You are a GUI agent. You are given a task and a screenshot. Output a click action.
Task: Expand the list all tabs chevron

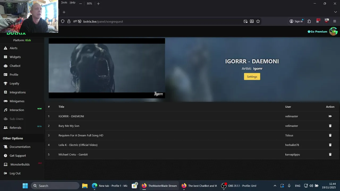pos(335,12)
